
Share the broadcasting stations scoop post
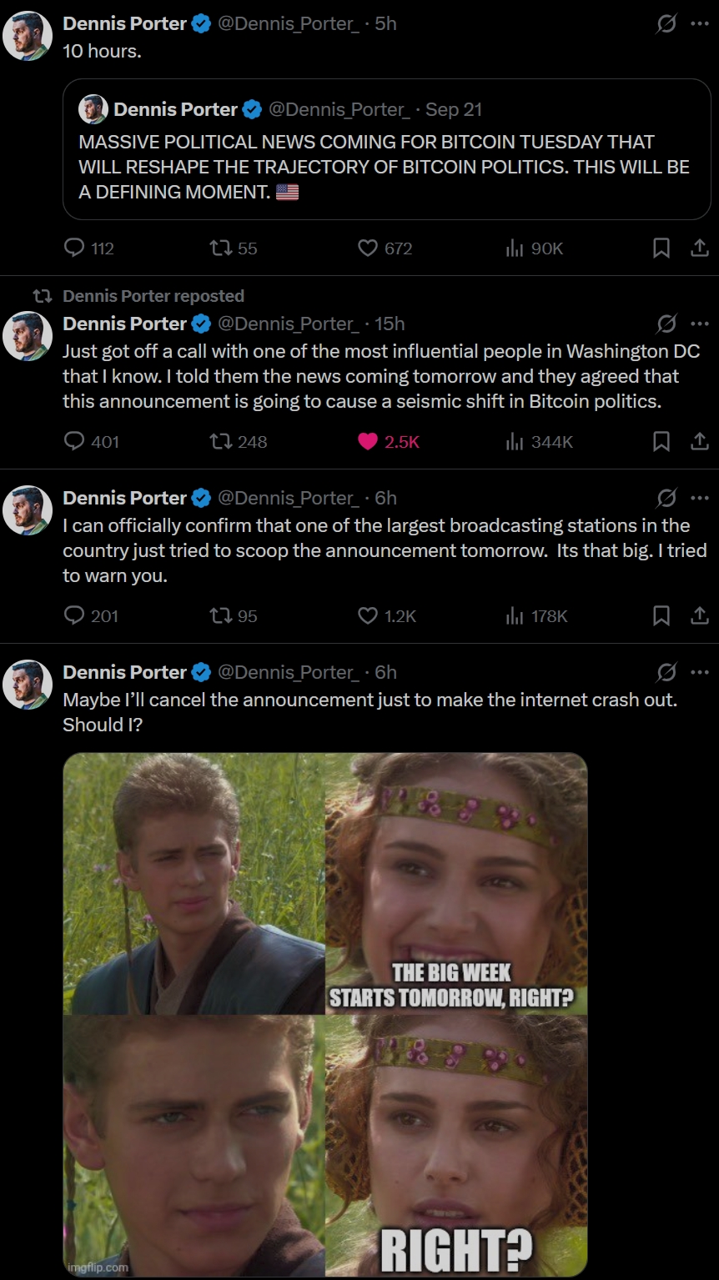pyautogui.click(x=700, y=616)
